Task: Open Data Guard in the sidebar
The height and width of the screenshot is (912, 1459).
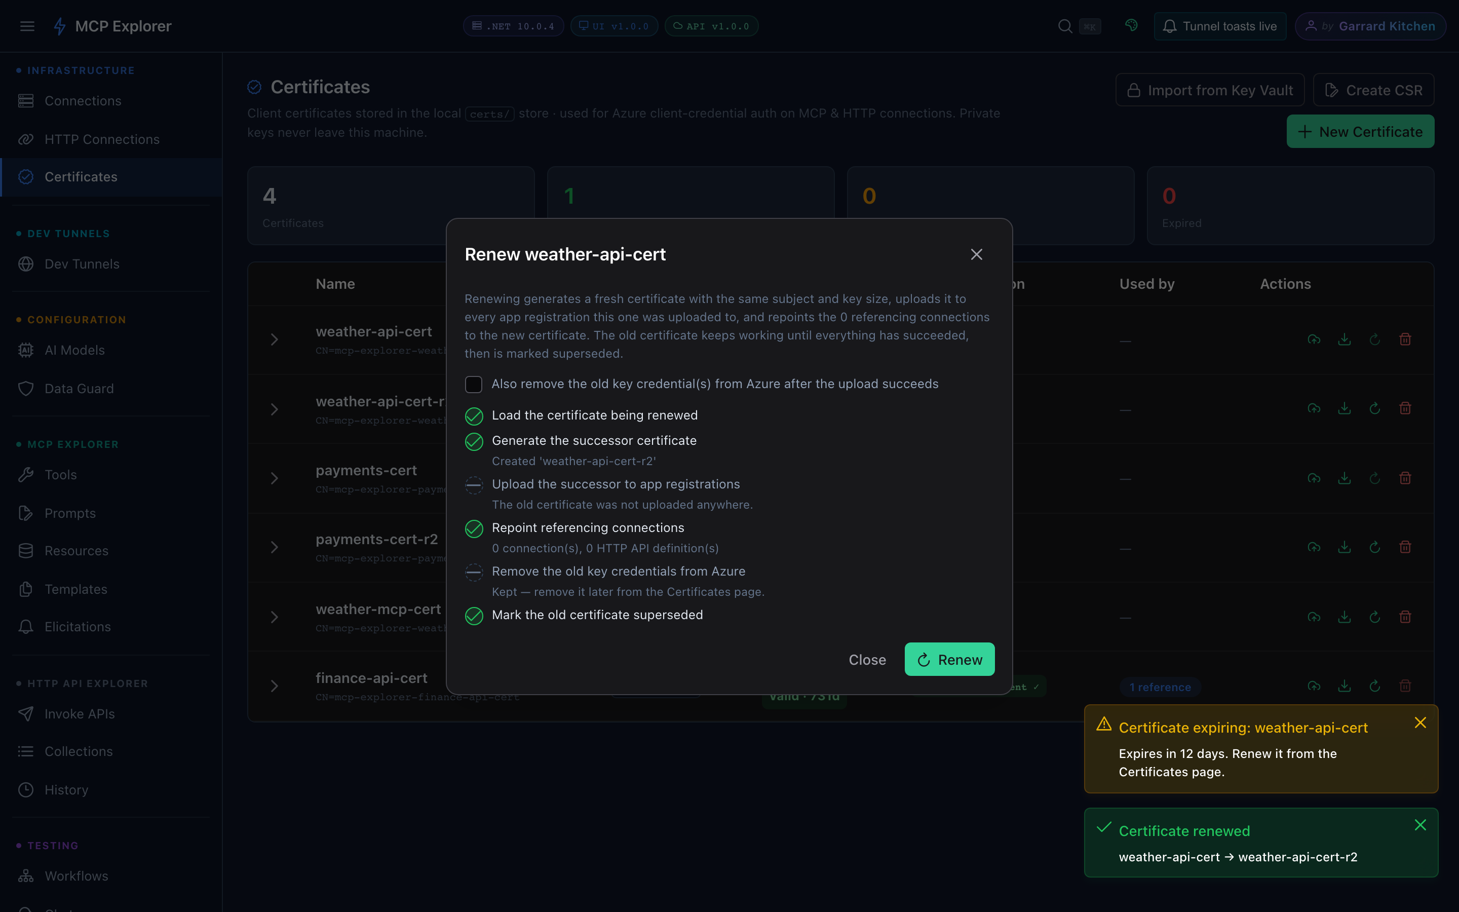Action: click(x=111, y=388)
